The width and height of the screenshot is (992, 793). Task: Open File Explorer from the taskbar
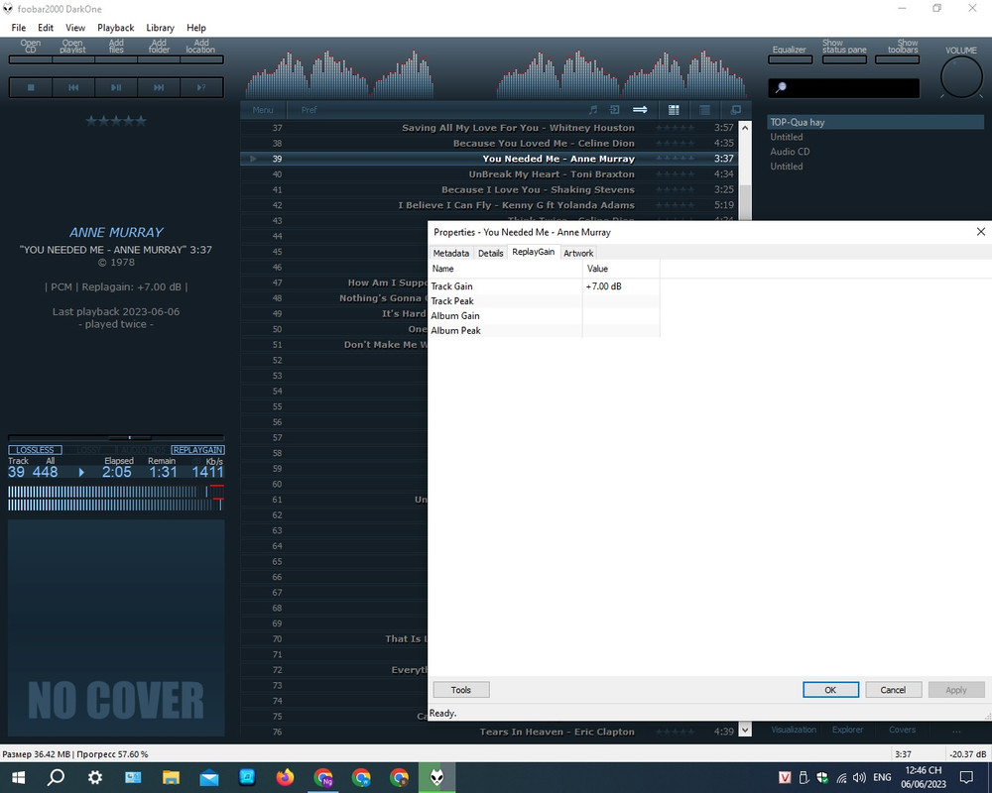tap(171, 777)
